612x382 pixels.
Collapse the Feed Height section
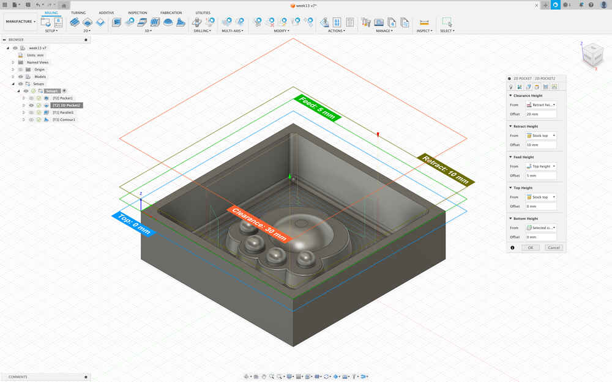point(510,157)
